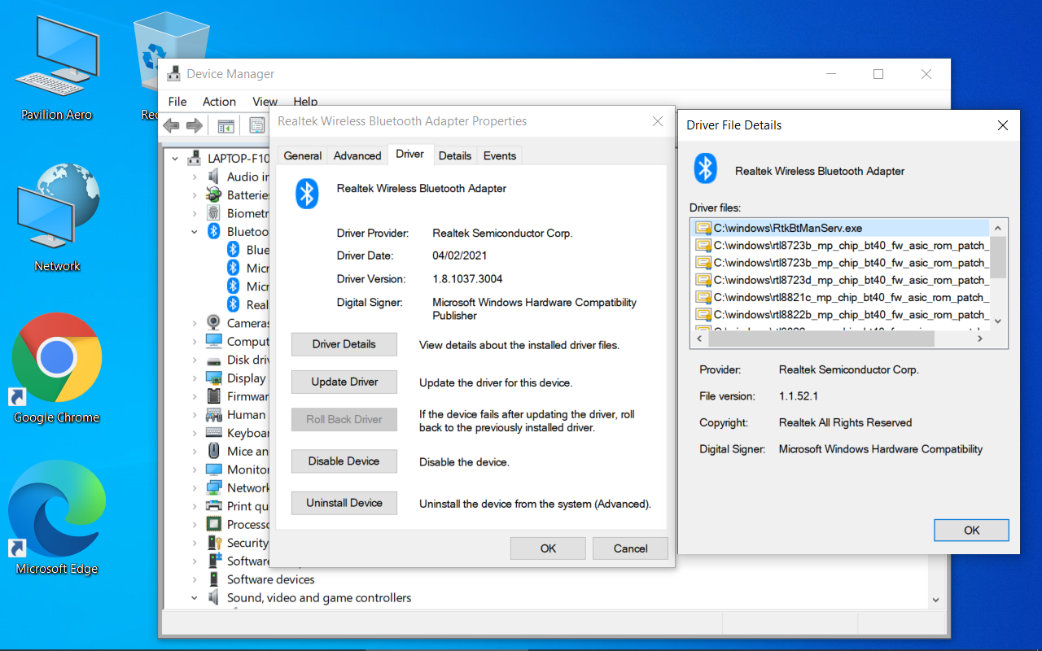Click the Software devices icon
Viewport: 1042px width, 651px height.
pos(213,579)
